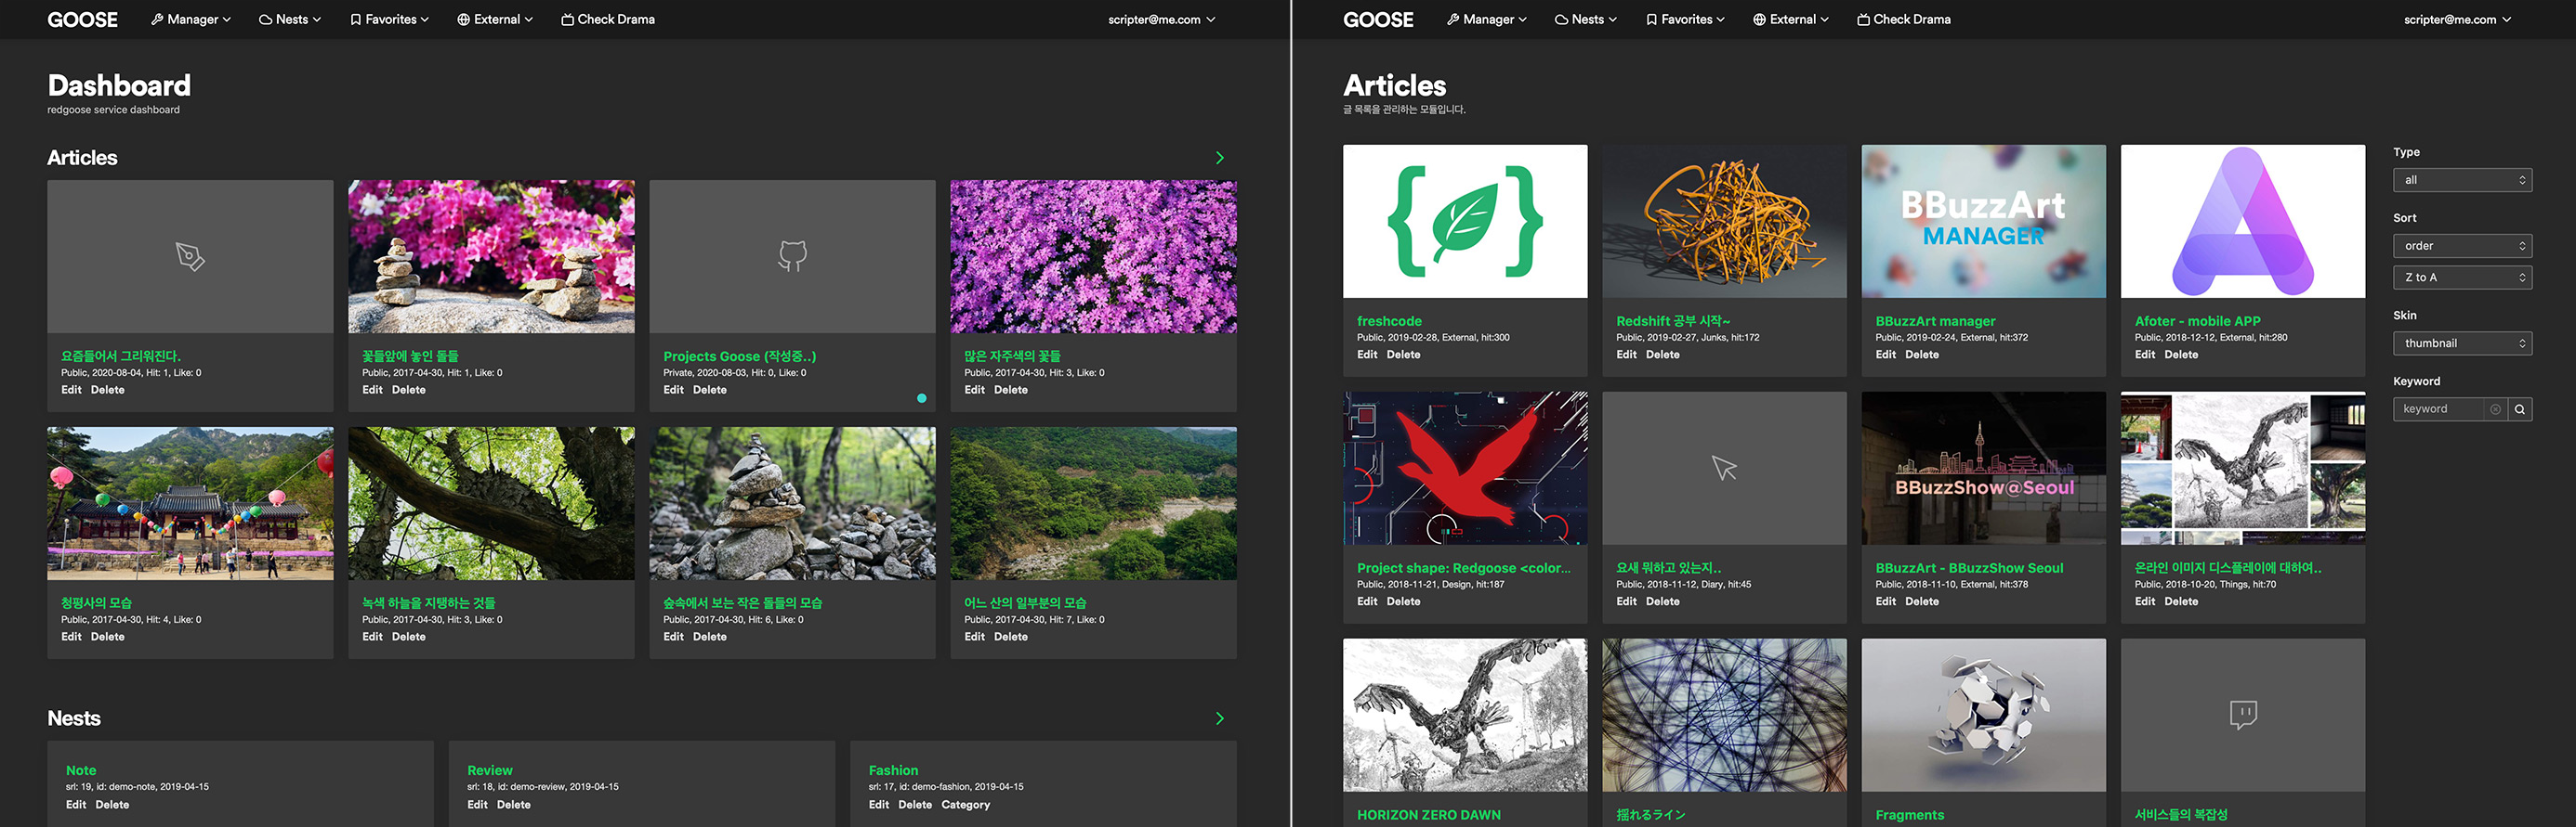The width and height of the screenshot is (2576, 827).
Task: Click Delete under the freshcode article
Action: point(1402,355)
